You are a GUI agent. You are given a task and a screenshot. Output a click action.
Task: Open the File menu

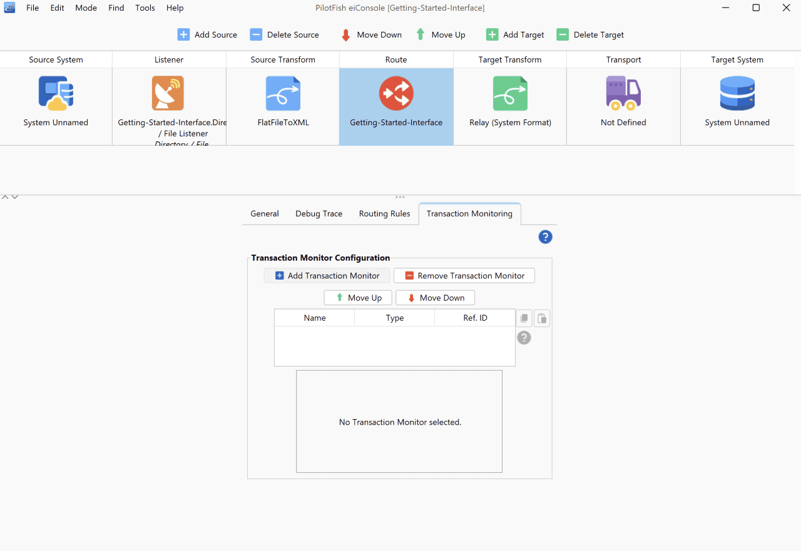[33, 8]
